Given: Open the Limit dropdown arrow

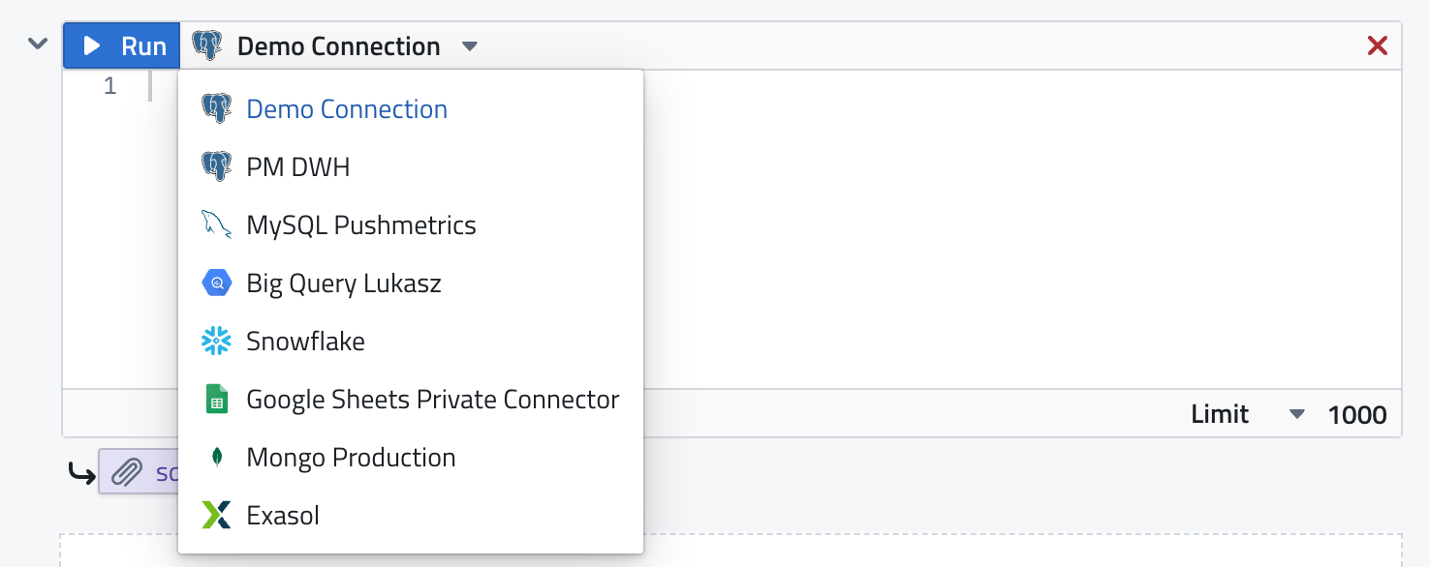Looking at the screenshot, I should point(1297,415).
